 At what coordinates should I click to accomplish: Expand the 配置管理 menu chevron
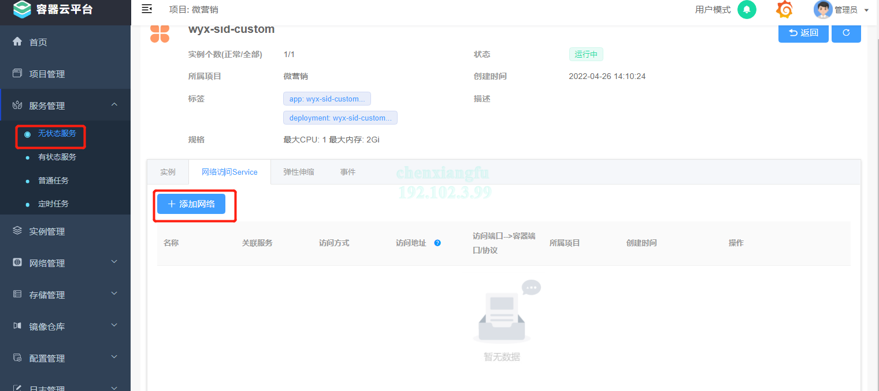coord(114,357)
